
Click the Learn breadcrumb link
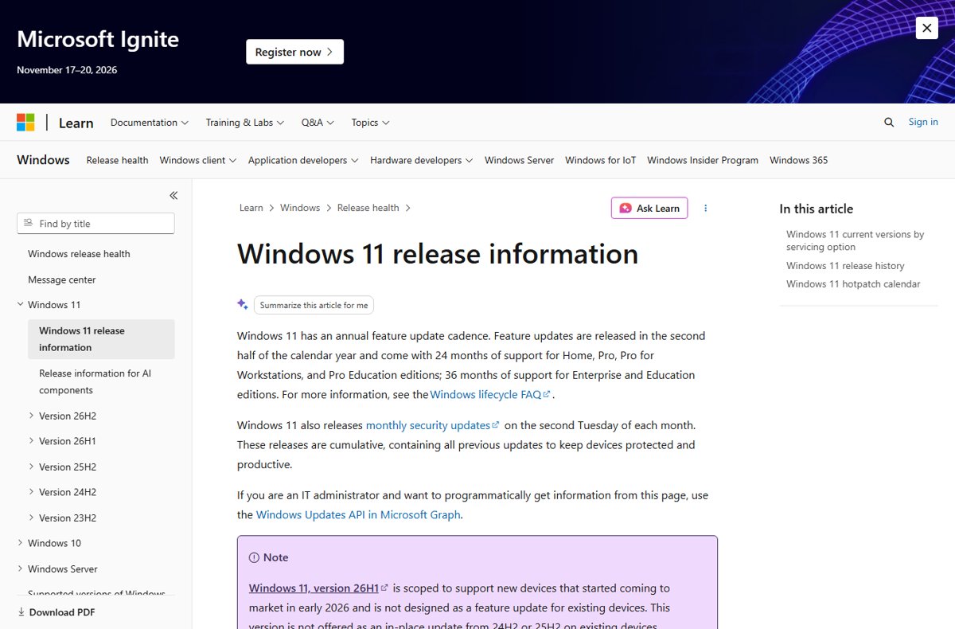[x=251, y=208]
